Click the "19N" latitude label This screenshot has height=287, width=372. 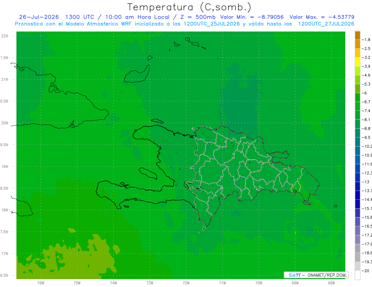(x=5, y=167)
